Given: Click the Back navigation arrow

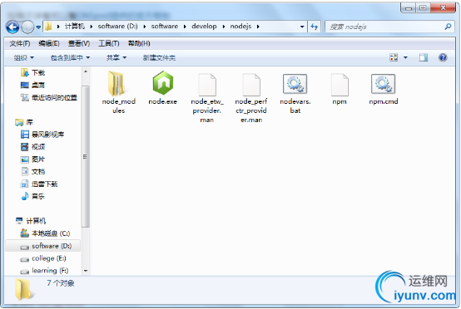Looking at the screenshot, I should pyautogui.click(x=12, y=27).
